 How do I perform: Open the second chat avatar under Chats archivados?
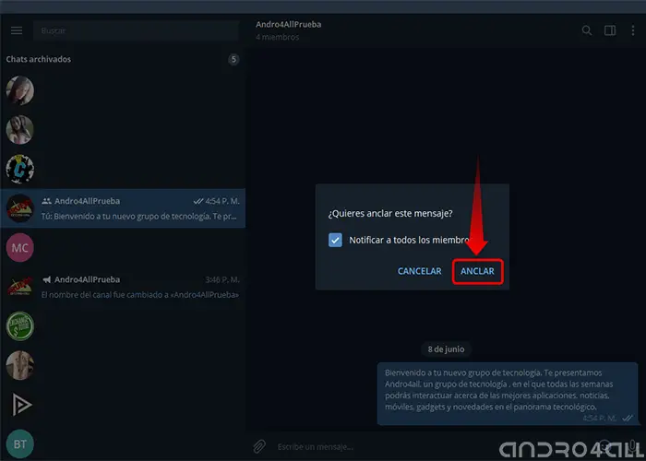pos(19,130)
